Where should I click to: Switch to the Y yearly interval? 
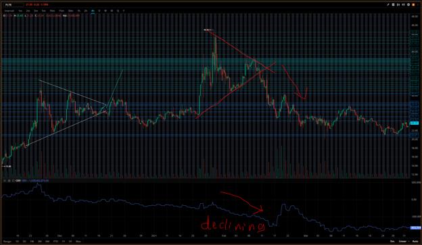pyautogui.click(x=124, y=11)
